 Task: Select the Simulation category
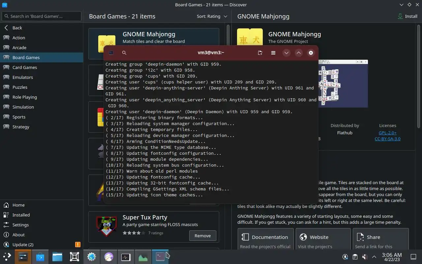[42, 107]
